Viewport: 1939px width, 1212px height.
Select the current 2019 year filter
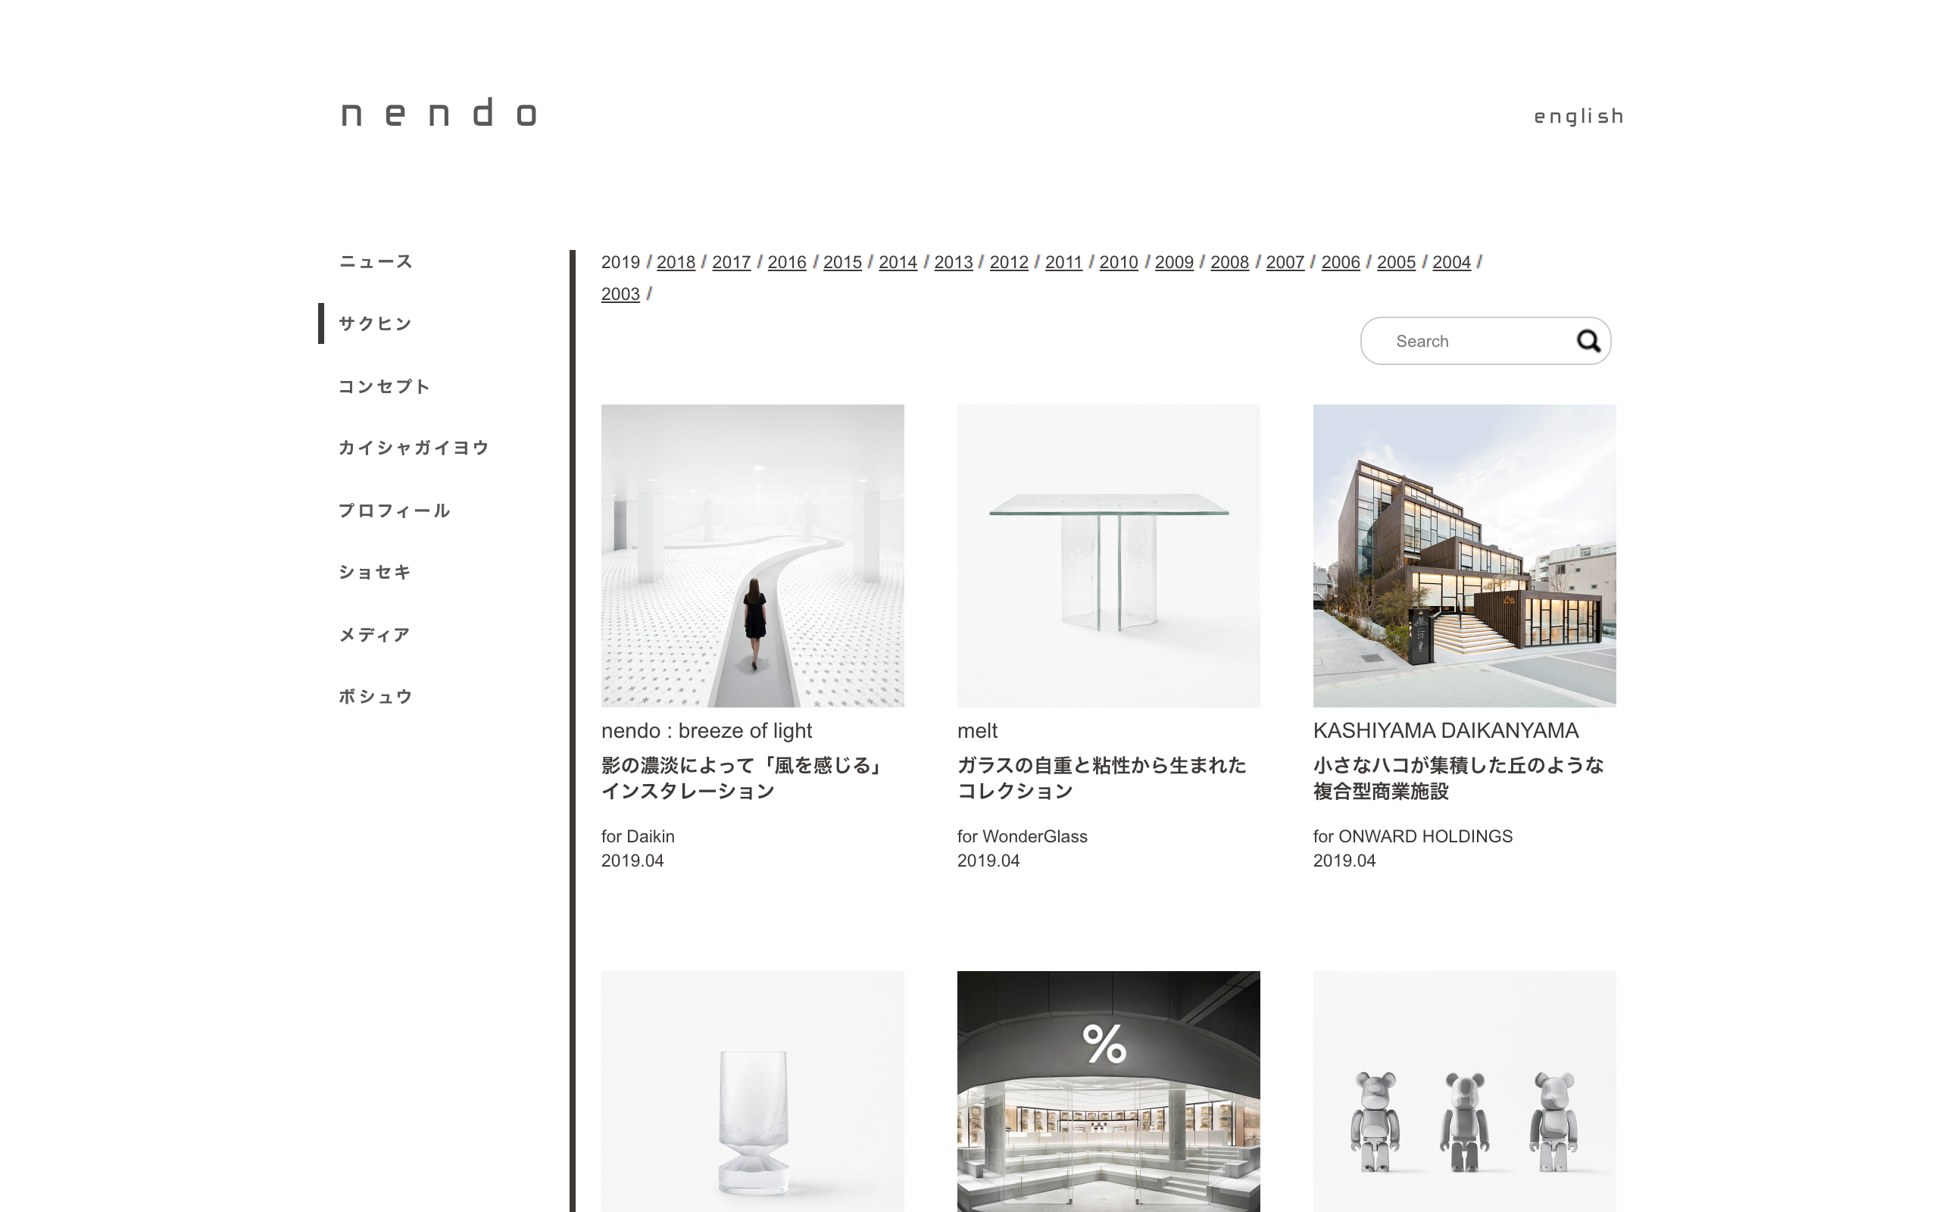pos(620,262)
